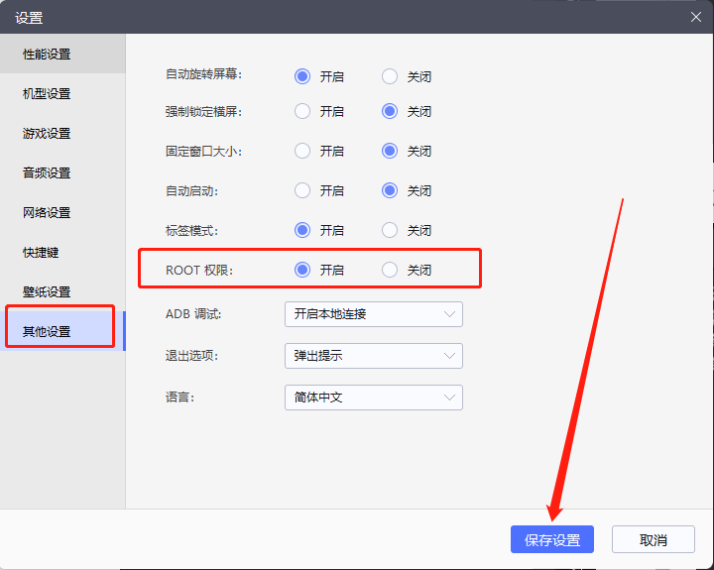Select 关闭 for 固定窗口大小
This screenshot has width=714, height=570.
tap(390, 151)
